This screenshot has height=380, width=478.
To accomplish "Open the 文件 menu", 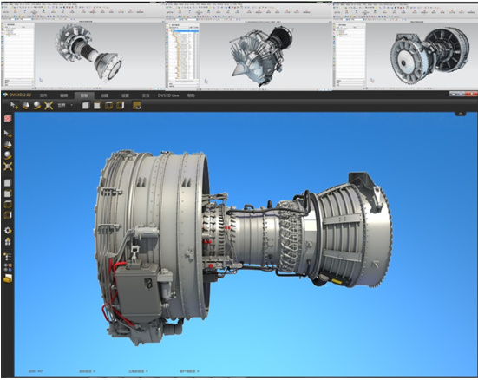I will tap(43, 95).
